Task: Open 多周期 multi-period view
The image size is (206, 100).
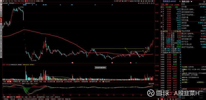Action: click(38, 1)
